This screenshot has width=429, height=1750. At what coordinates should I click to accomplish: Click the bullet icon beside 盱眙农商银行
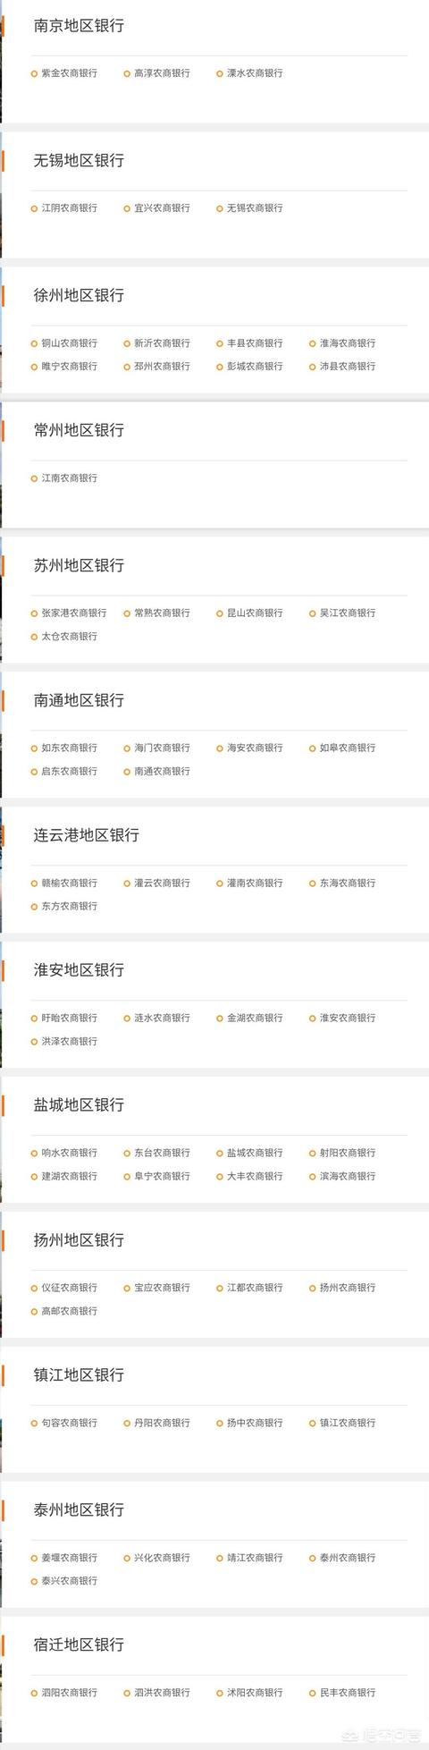[34, 1019]
